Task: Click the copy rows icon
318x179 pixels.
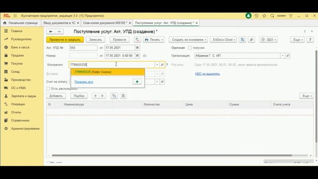Action: (x=114, y=96)
